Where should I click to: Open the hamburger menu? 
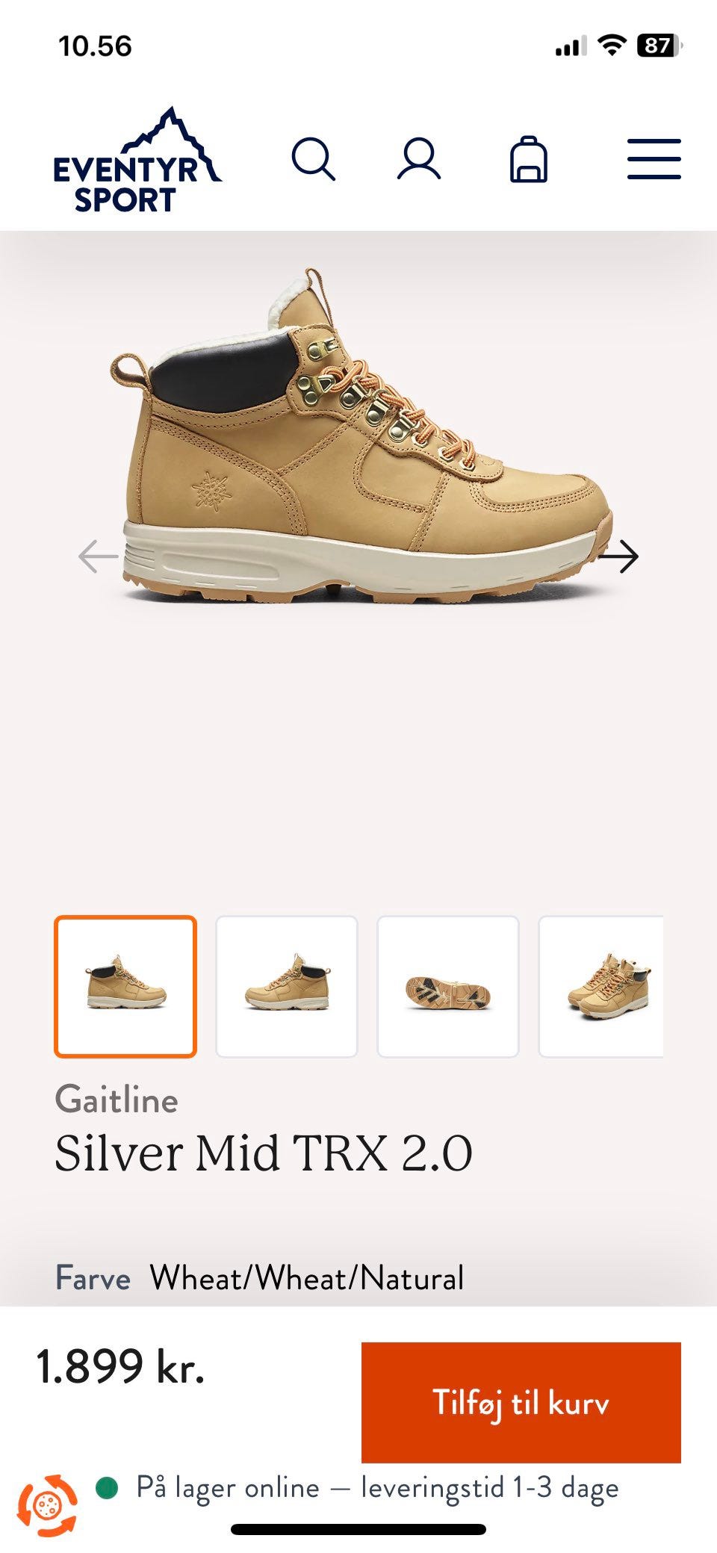(x=654, y=159)
